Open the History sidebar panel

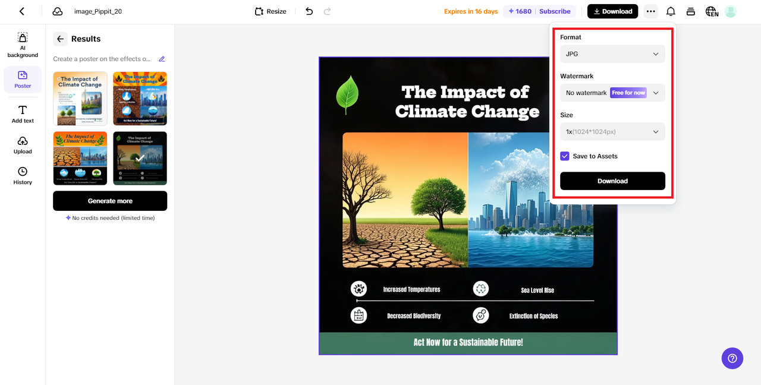[23, 176]
